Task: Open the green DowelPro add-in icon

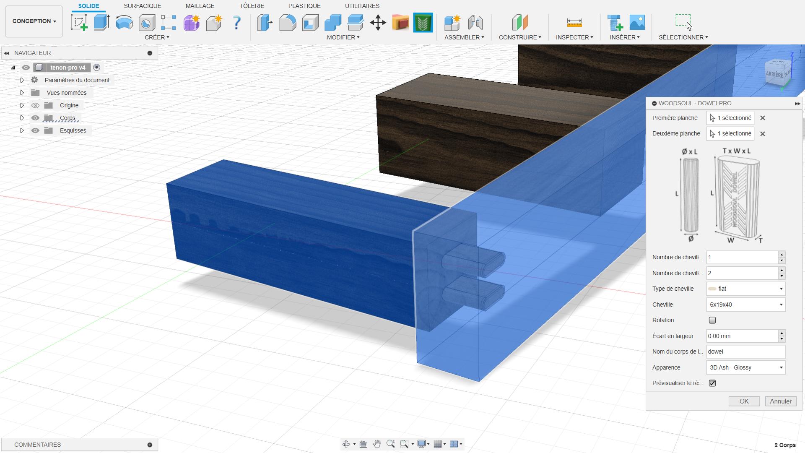Action: 423,23
